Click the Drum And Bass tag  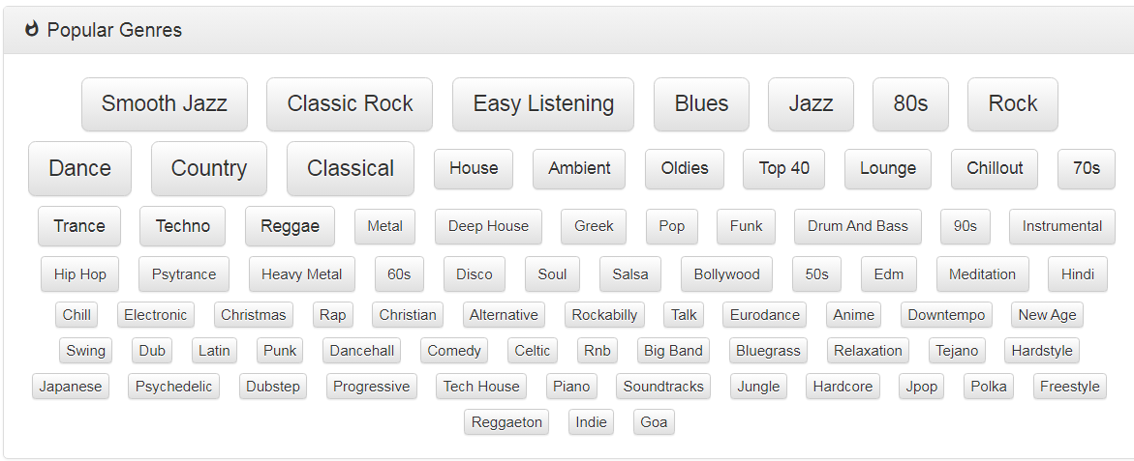(x=858, y=226)
